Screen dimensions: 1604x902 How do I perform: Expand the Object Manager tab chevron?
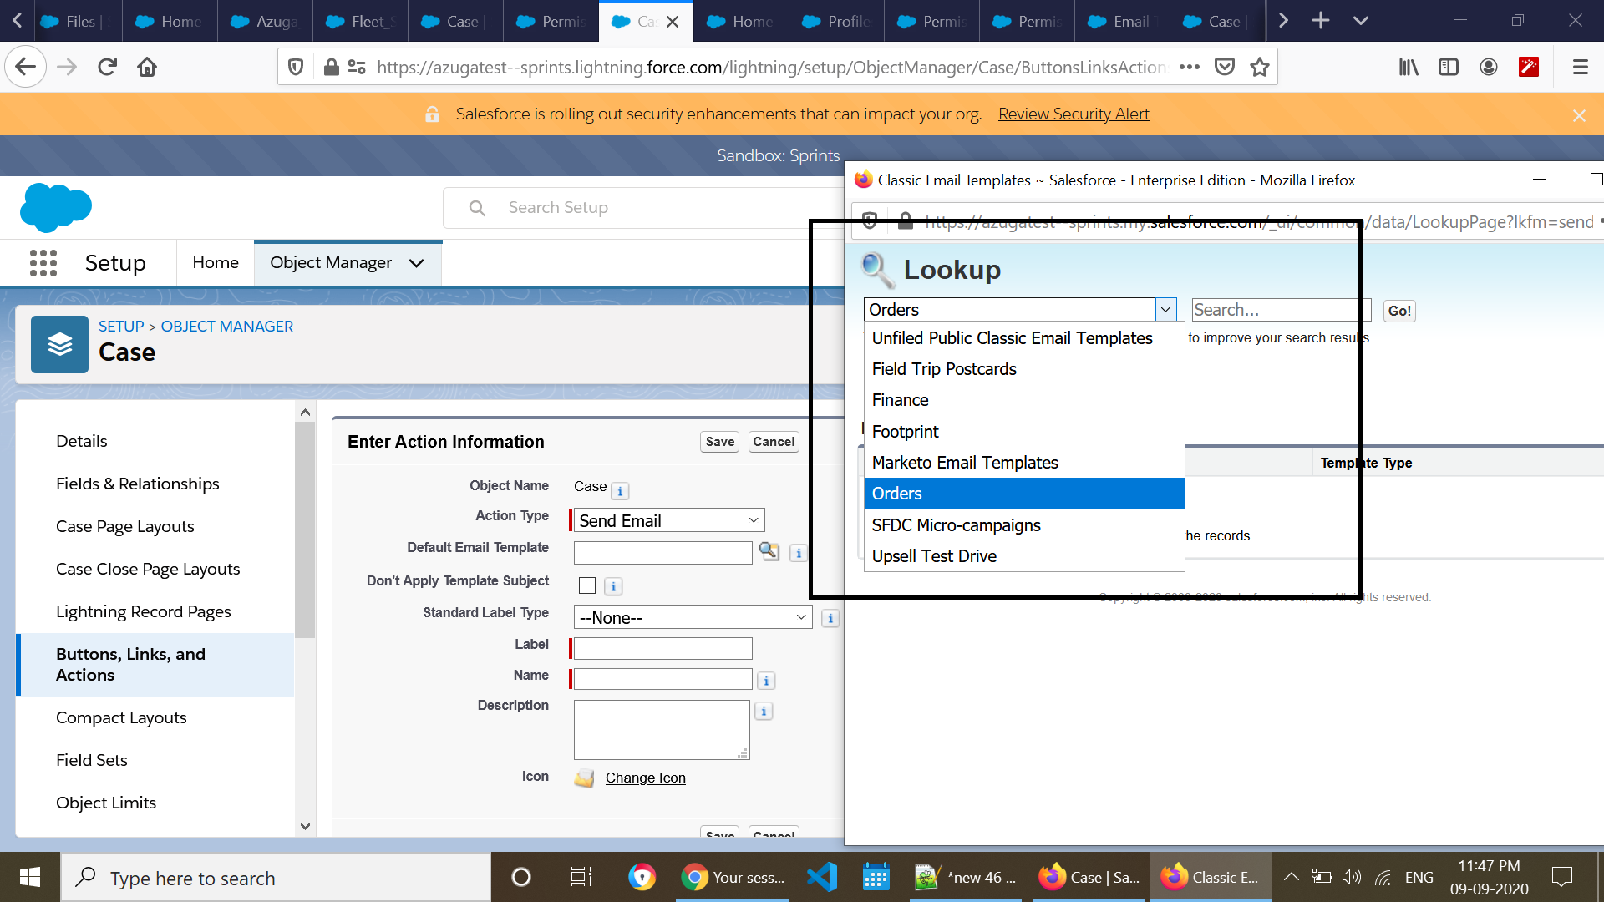416,263
